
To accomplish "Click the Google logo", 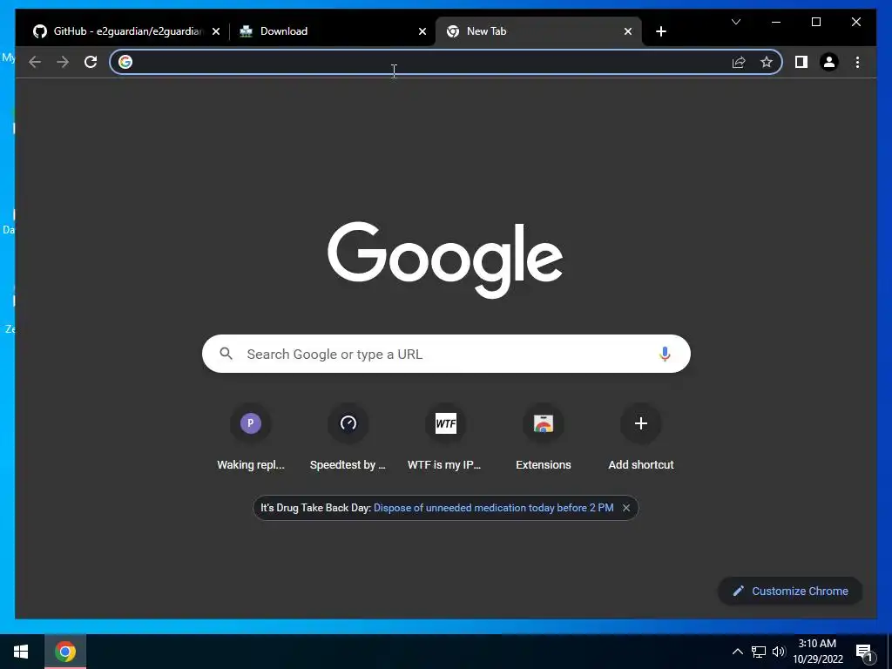I will pyautogui.click(x=445, y=259).
